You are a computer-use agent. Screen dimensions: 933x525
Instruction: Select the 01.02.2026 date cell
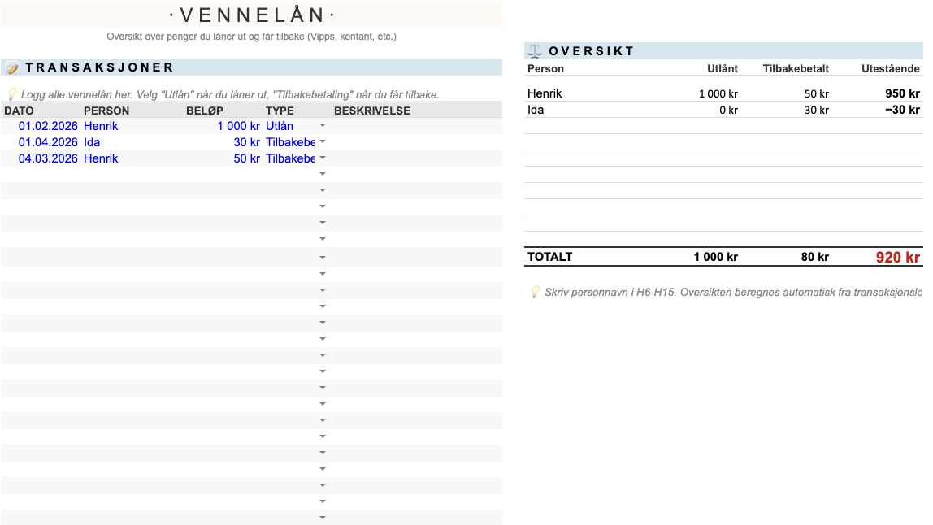pyautogui.click(x=47, y=126)
